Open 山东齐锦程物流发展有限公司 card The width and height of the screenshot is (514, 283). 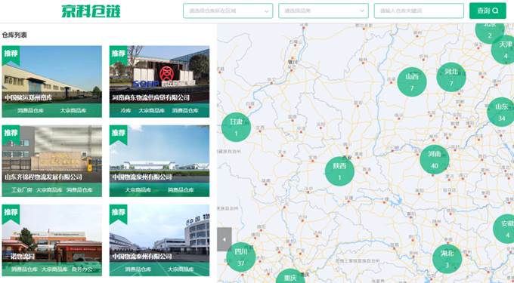click(52, 161)
